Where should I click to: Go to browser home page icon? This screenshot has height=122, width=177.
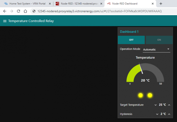[x=26, y=11]
